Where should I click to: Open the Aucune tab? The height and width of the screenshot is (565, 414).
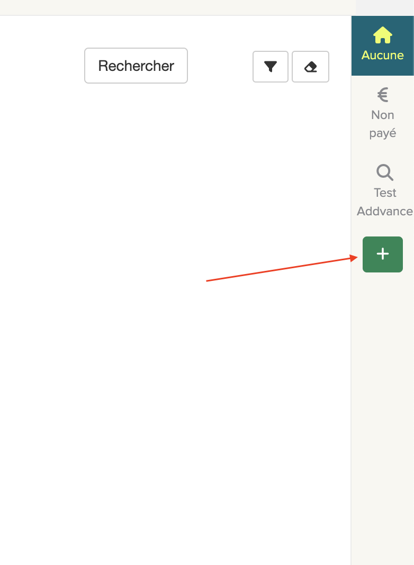383,46
